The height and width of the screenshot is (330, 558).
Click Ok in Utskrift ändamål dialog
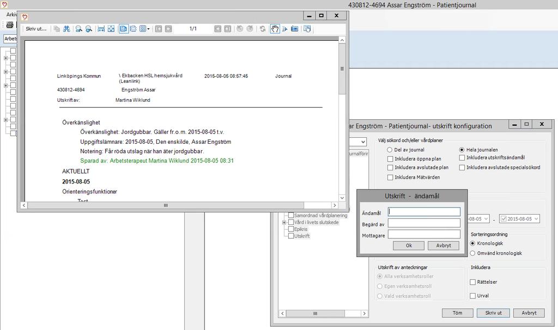pos(409,246)
